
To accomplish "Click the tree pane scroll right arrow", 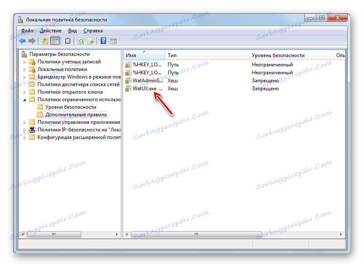I will tap(117, 234).
